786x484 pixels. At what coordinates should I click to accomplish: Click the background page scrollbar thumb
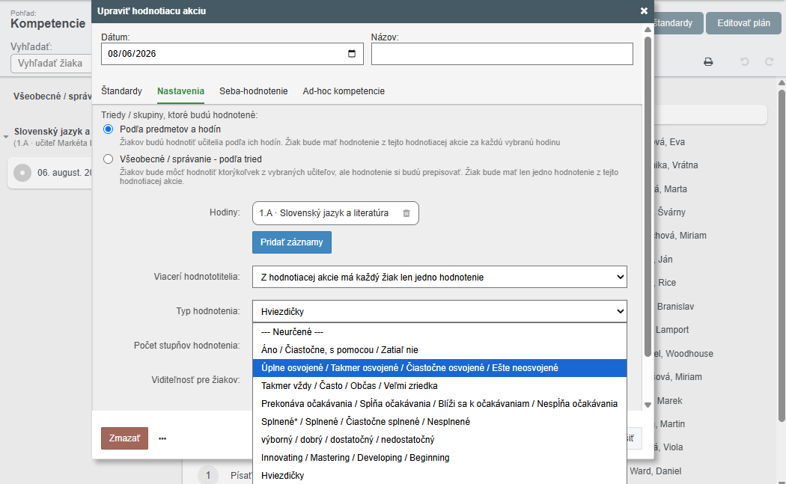click(782, 256)
